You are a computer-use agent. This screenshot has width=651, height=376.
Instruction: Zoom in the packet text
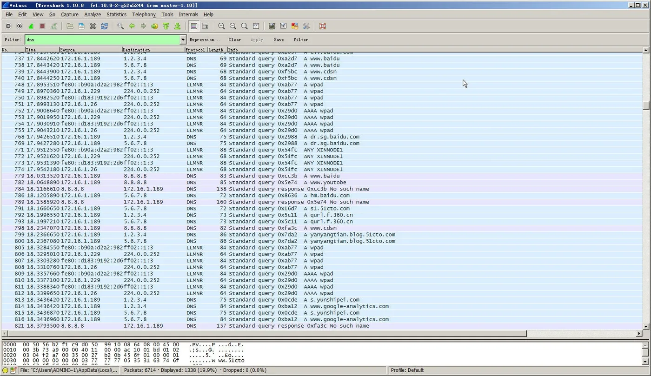[221, 26]
